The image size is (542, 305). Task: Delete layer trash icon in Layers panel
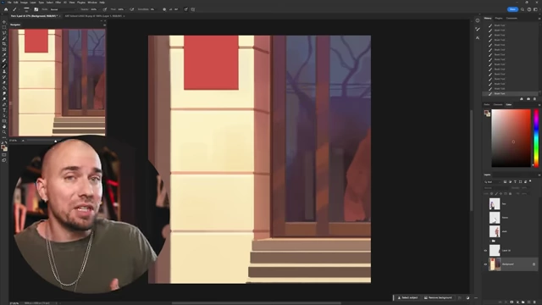(x=534, y=302)
